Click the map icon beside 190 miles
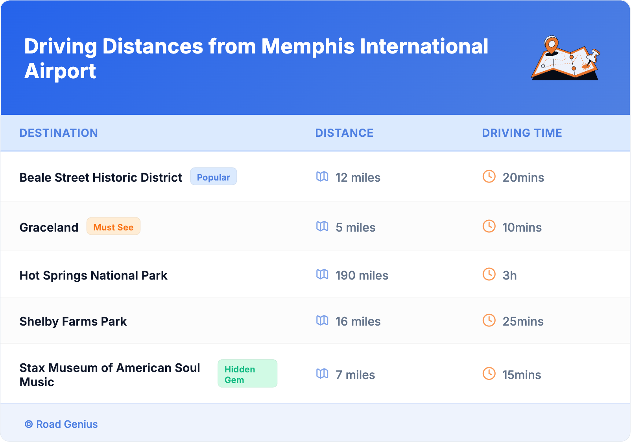This screenshot has width=631, height=442. click(322, 274)
